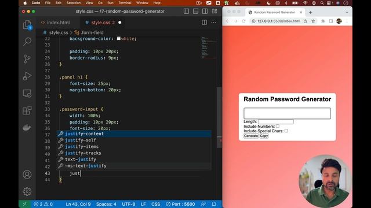Viewport: 371px width, 208px height.
Task: Open the File menu
Action: click(48, 3)
